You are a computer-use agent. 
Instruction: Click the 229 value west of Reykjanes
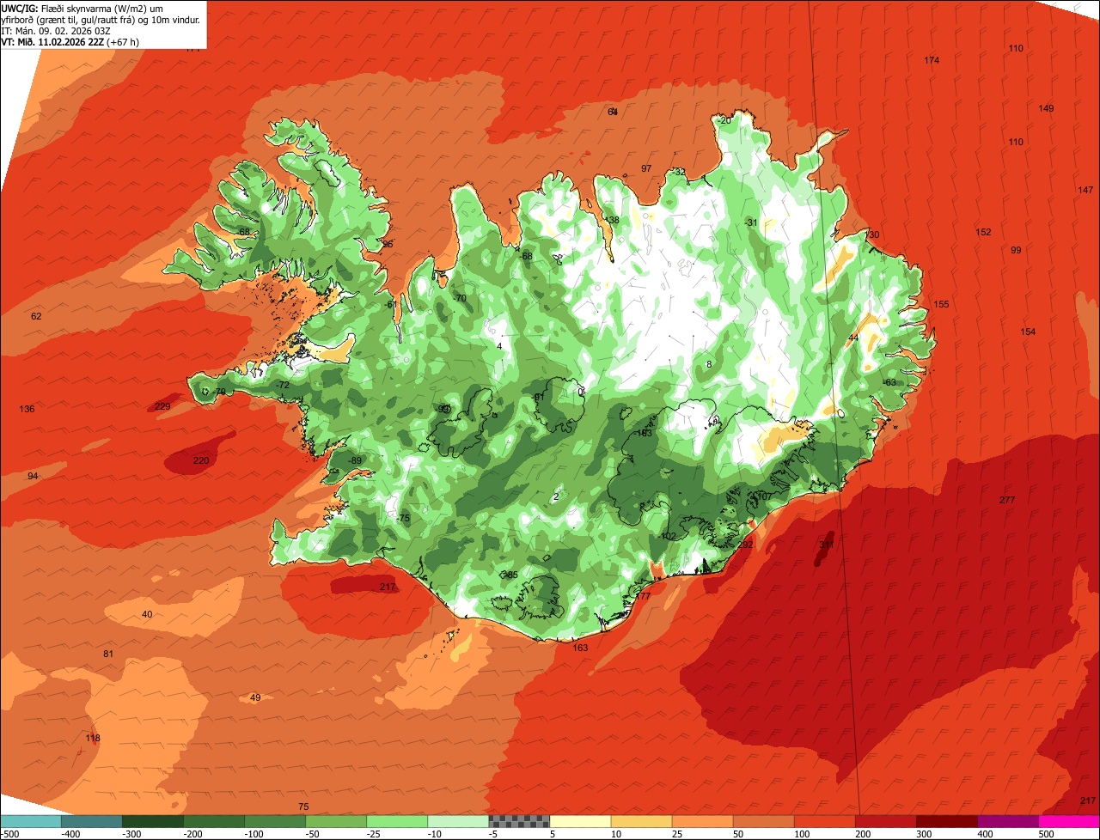pos(162,406)
